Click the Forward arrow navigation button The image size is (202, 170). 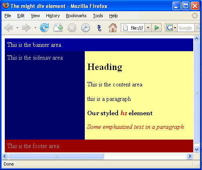26,28
